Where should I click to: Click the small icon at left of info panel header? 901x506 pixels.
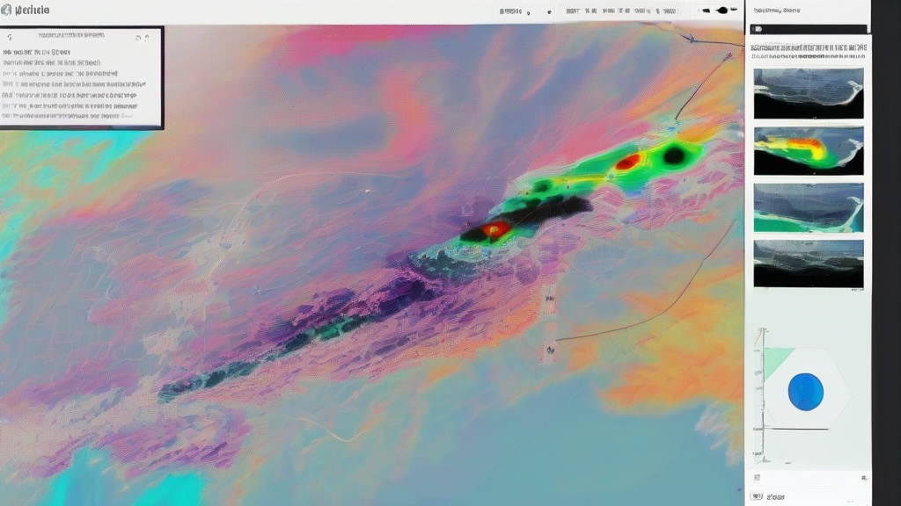click(x=9, y=38)
